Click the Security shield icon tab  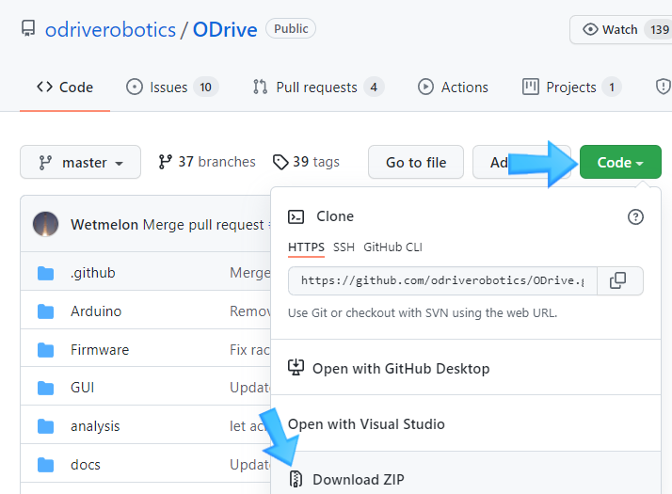663,87
